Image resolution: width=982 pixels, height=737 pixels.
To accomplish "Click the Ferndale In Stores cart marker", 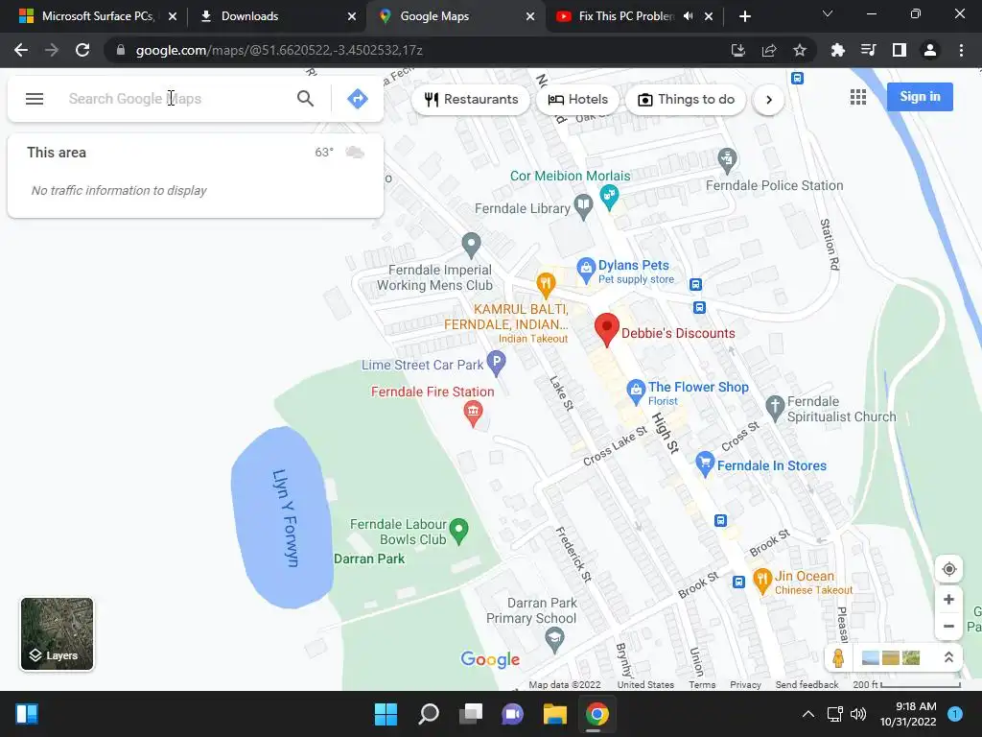I will pyautogui.click(x=705, y=464).
